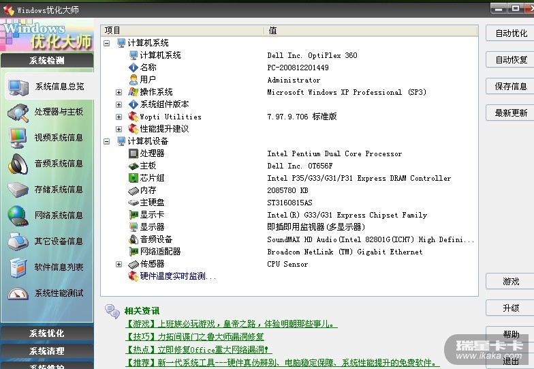Click the 操作系统 Windows flag icon
This screenshot has height=369, width=534.
(x=133, y=91)
